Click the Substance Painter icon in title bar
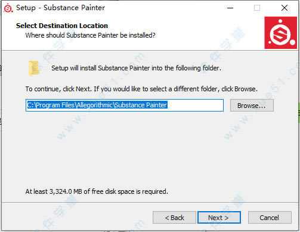 (8, 8)
